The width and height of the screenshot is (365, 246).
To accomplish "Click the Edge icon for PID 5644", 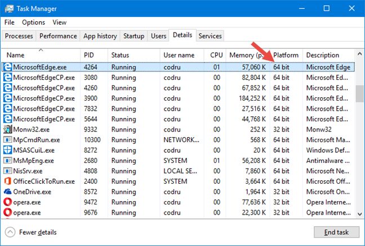I will click(7, 119).
